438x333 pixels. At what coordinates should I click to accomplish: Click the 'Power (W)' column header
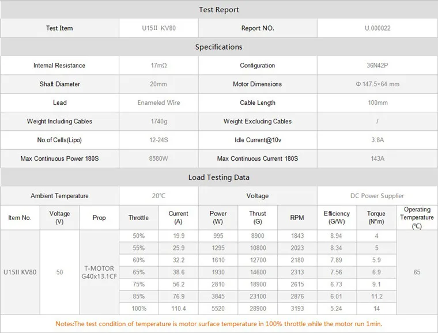(x=218, y=218)
